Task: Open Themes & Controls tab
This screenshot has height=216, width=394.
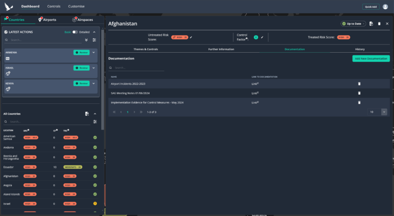Action: coord(146,49)
